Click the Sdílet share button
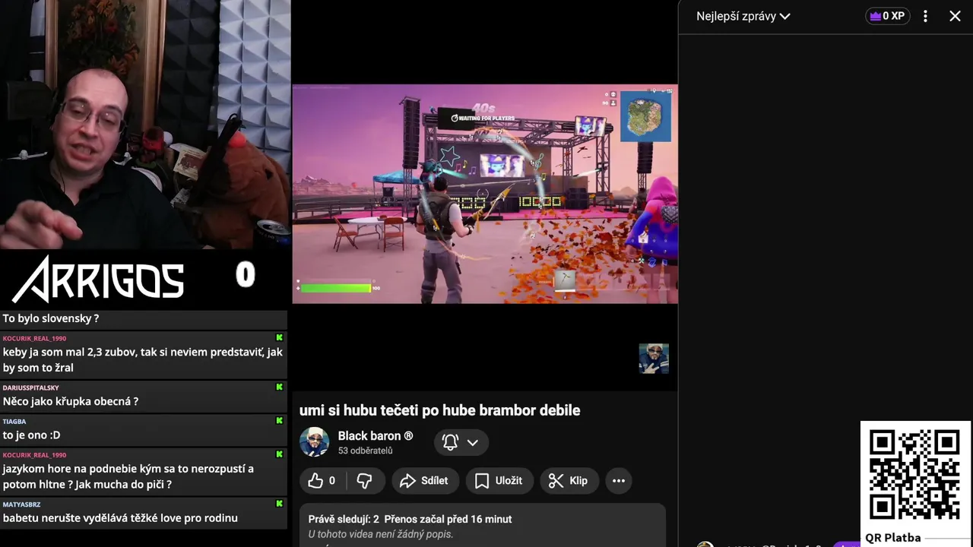The image size is (973, 547). pos(424,480)
